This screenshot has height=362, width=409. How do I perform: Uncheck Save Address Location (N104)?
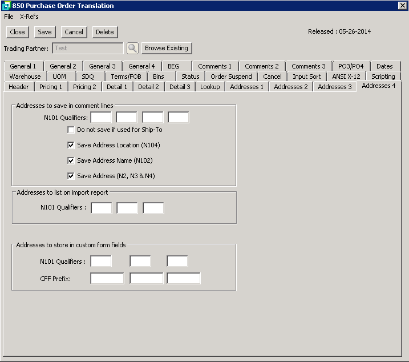point(71,146)
